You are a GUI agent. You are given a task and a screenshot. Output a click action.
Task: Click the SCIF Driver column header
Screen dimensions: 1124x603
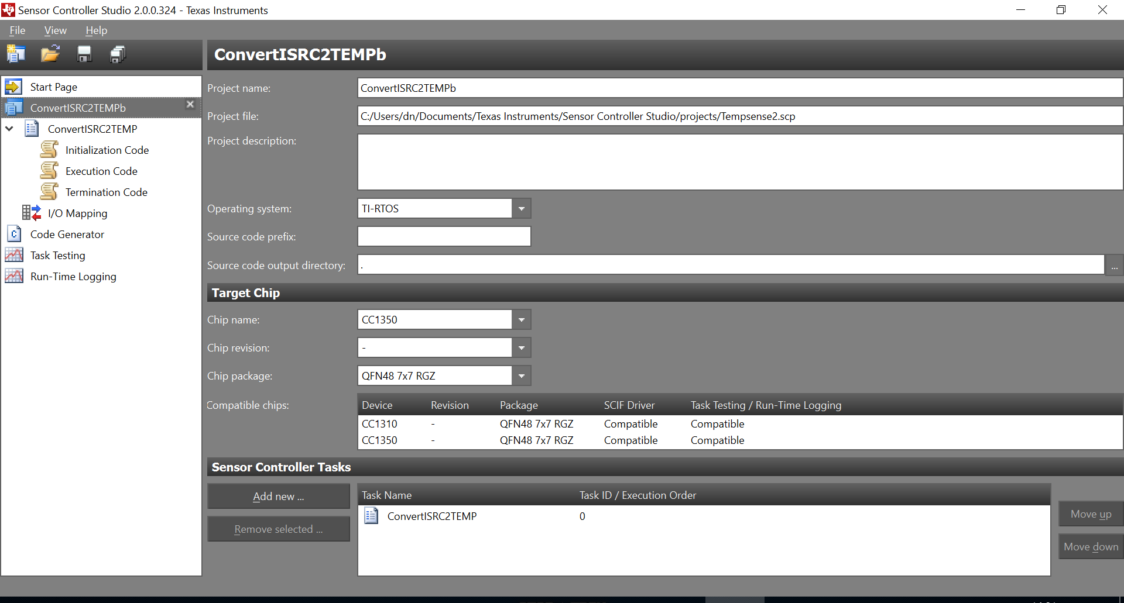[629, 405]
